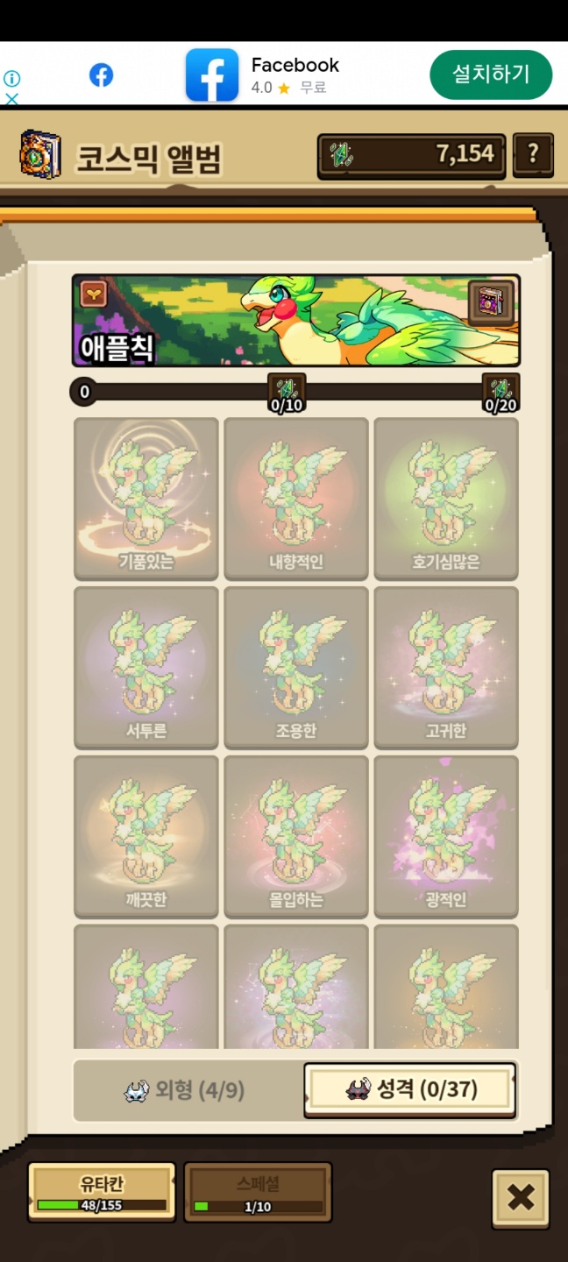Open the 고귀한 personality card
This screenshot has width=568, height=1262.
click(446, 668)
